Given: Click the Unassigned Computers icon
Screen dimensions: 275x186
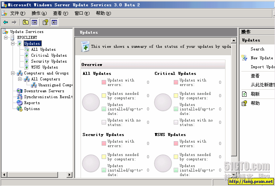Looking at the screenshot, I should point(34,85).
